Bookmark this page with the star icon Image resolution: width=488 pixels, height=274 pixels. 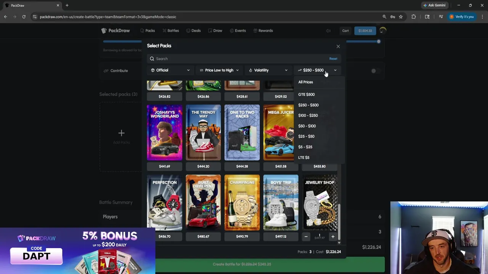401,17
